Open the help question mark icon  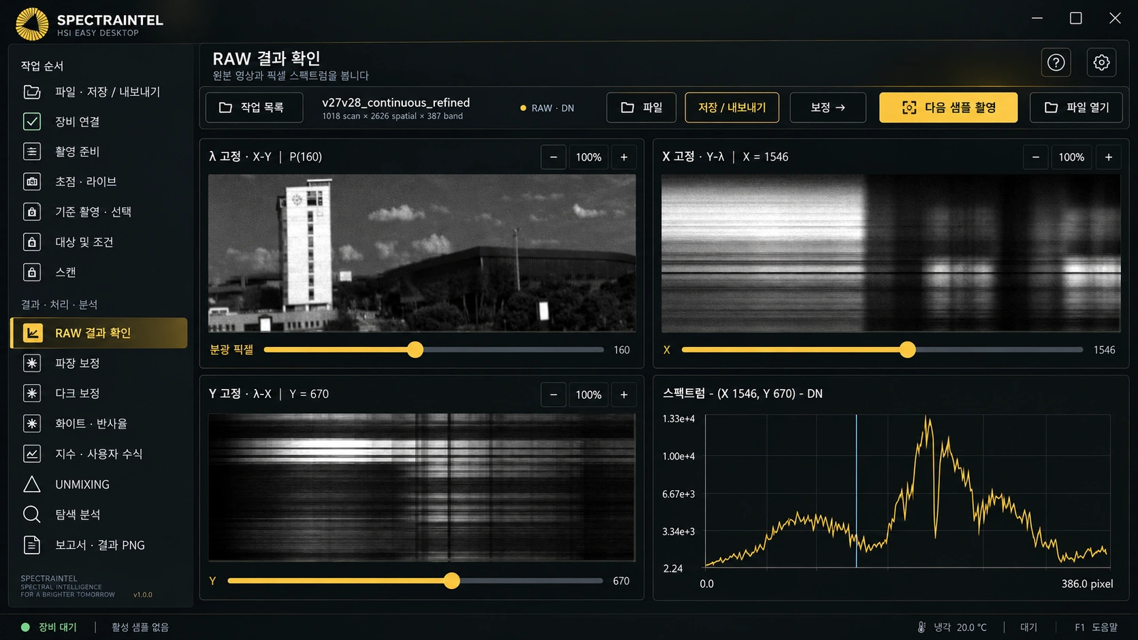(x=1056, y=63)
